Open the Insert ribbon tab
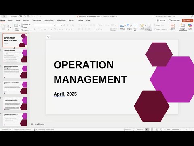The image size is (194, 146). [11, 21]
